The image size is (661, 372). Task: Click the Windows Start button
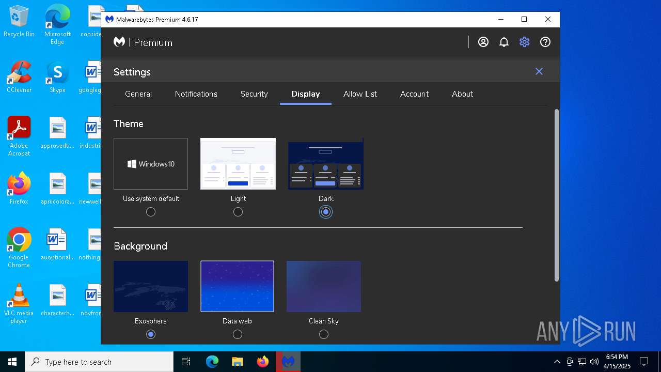click(12, 362)
